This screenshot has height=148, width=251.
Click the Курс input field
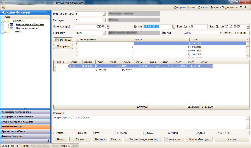pyautogui.click(x=242, y=33)
